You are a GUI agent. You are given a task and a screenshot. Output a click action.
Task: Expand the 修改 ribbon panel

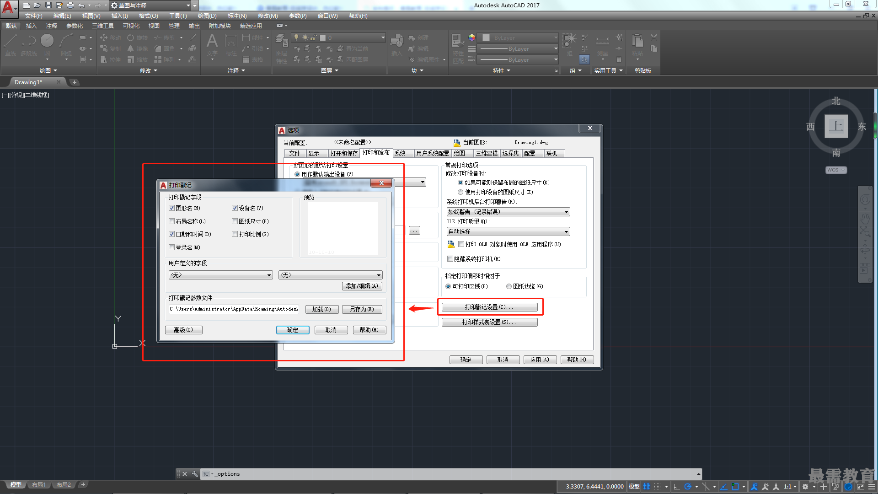coord(148,70)
